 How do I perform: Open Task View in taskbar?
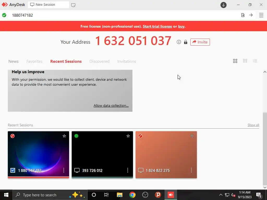[x=106, y=195]
